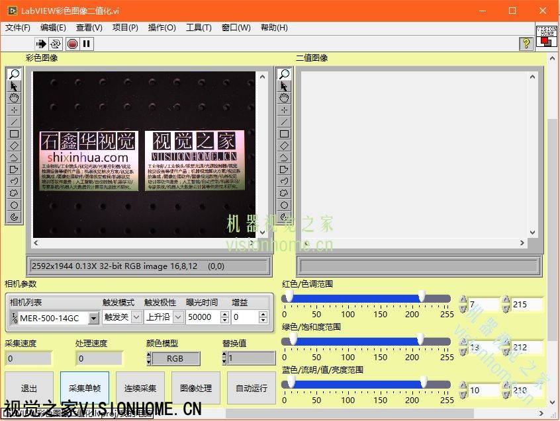Viewport: 560px width, 421px height.
Task: Click the VISION HOME VI icon
Action: click(x=546, y=36)
